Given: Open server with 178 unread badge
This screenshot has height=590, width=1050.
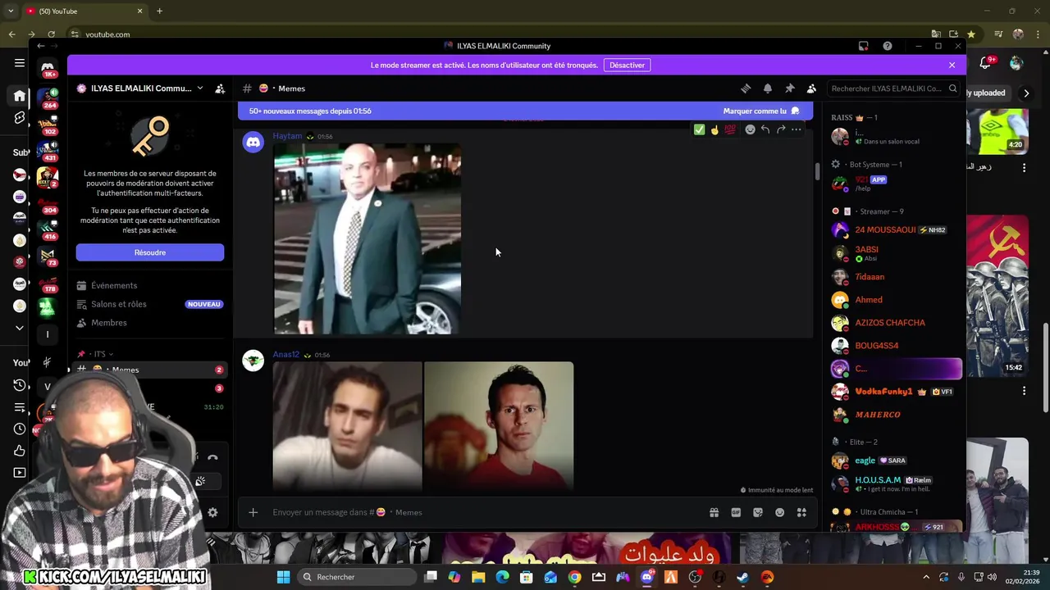Looking at the screenshot, I should tap(48, 283).
